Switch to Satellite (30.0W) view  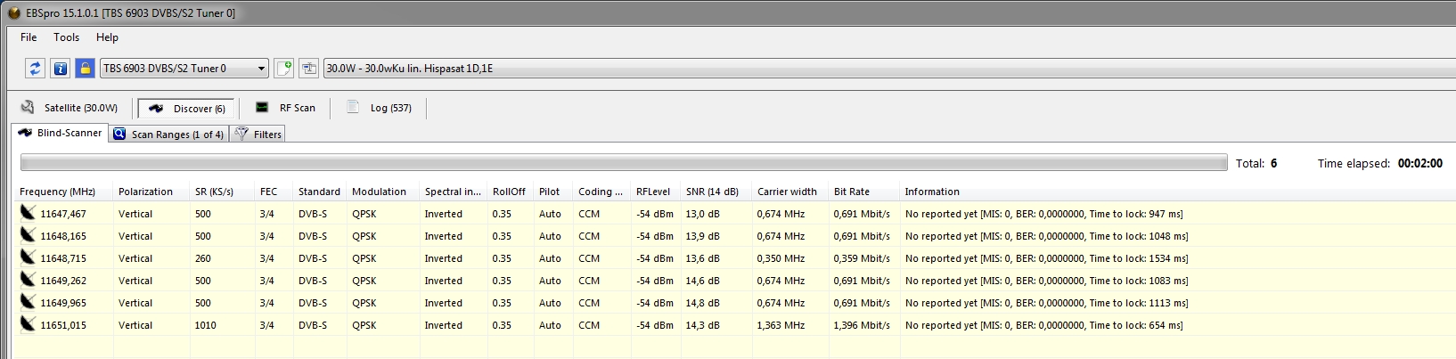click(x=70, y=108)
